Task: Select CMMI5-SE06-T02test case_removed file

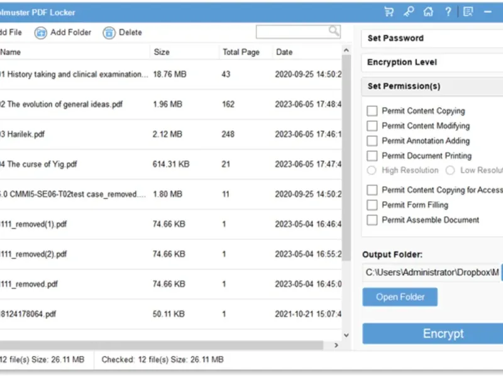Action: [170, 194]
